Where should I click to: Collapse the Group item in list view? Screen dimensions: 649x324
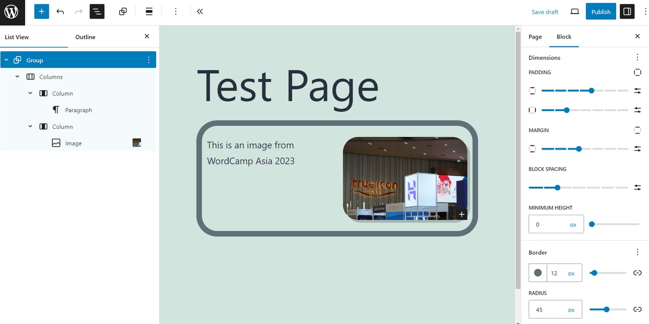tap(6, 60)
